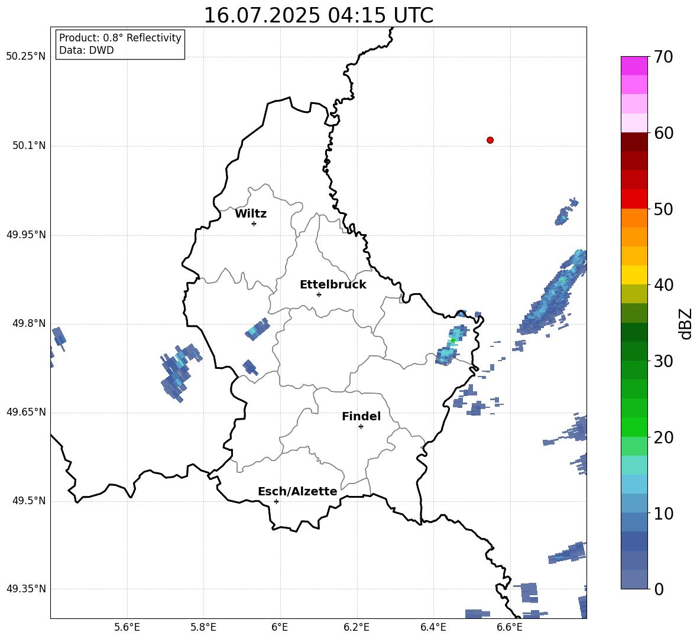Click the 50 value on the colorbar
Viewport: 700px width, 639px height.
663,209
